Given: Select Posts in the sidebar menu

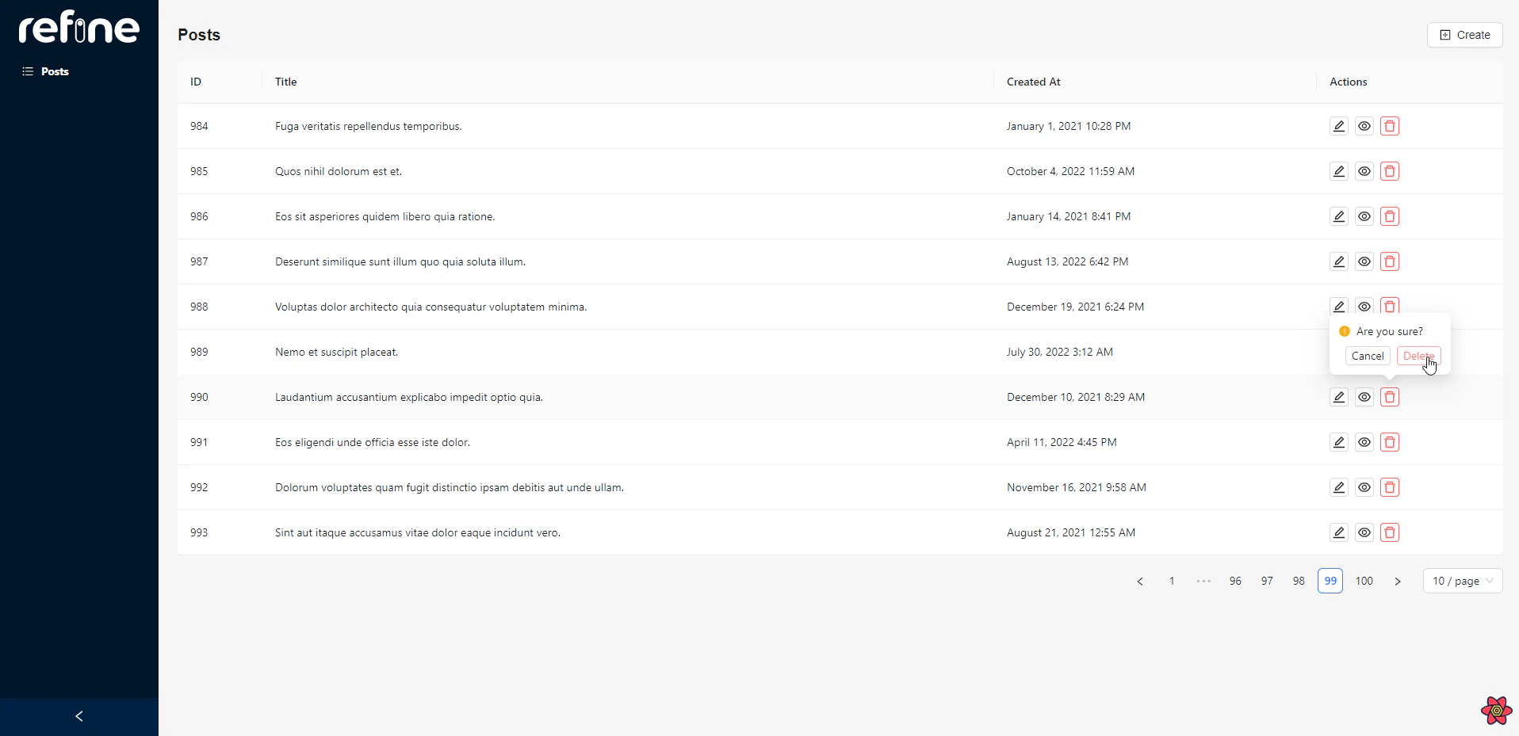Looking at the screenshot, I should click(x=55, y=71).
